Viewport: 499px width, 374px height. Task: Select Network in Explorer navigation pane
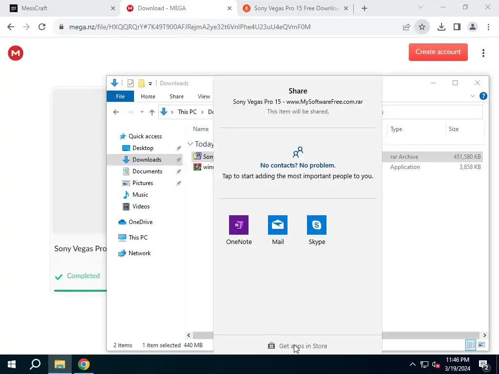coord(139,253)
